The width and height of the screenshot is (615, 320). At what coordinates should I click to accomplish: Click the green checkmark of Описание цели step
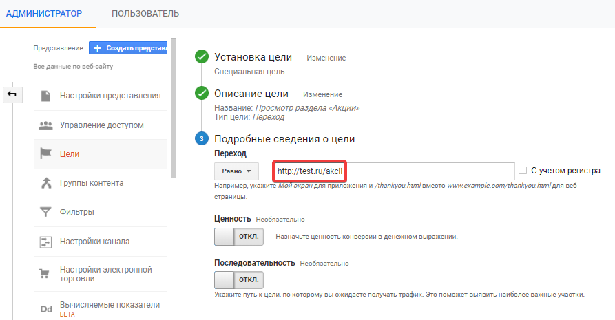[202, 94]
